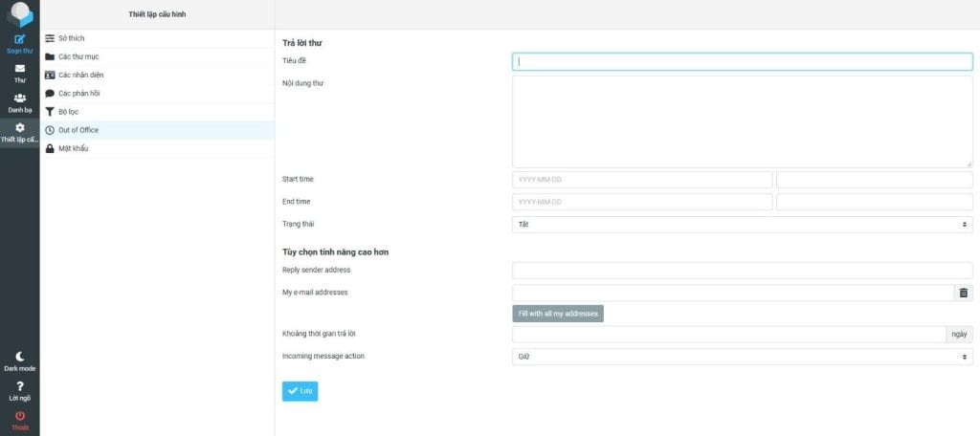Open Lời ngỏ help question icon
This screenshot has height=436, width=980.
(20, 386)
